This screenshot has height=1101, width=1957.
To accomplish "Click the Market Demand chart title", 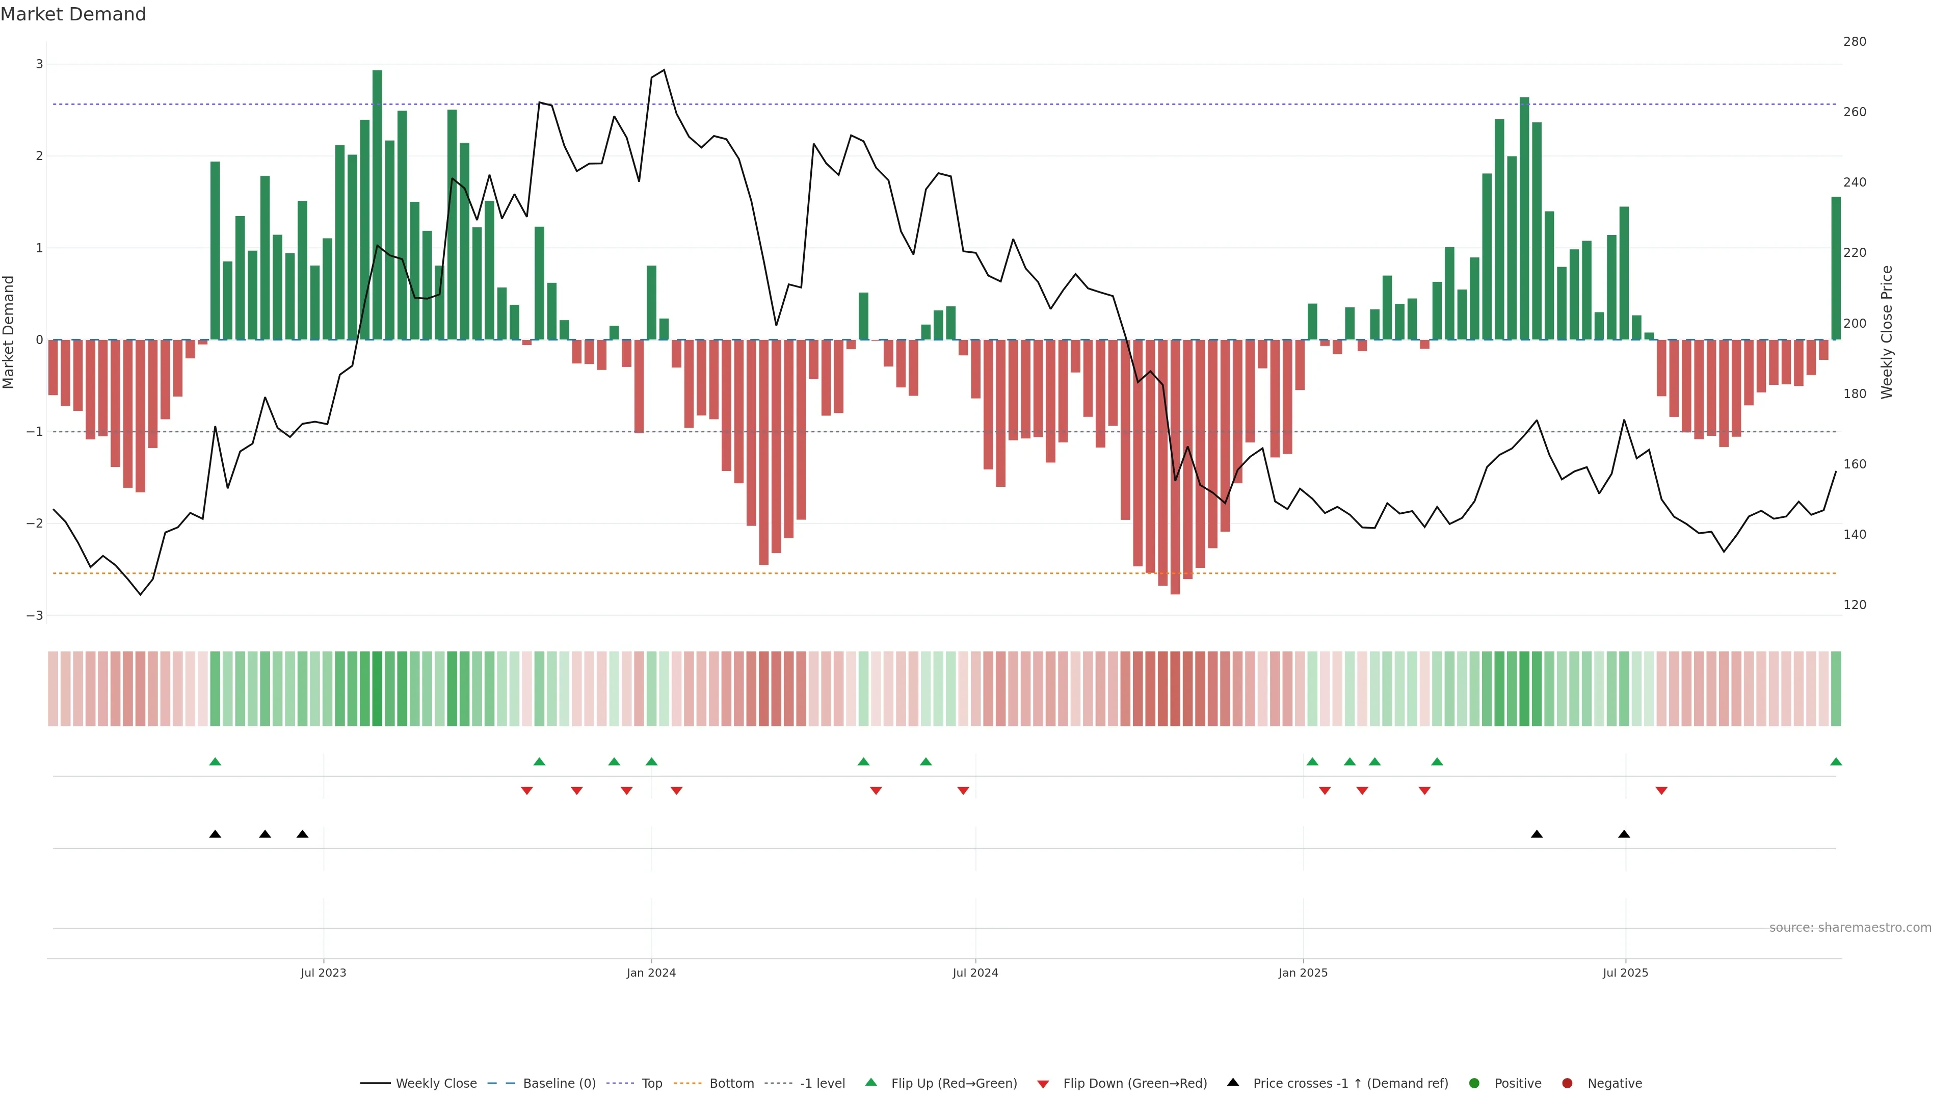I will (x=73, y=14).
